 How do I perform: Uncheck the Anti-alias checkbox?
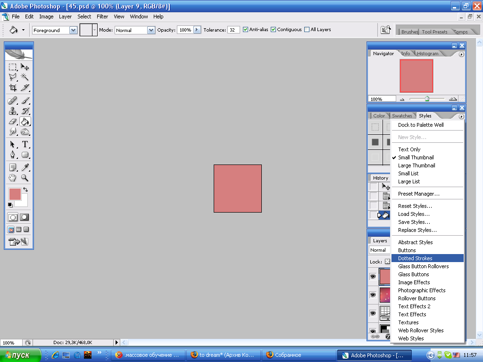[x=245, y=30]
